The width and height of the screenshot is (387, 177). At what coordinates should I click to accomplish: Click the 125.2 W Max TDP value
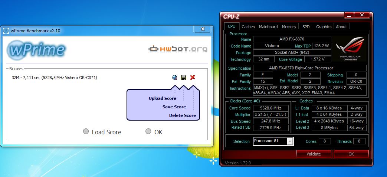tap(322, 46)
